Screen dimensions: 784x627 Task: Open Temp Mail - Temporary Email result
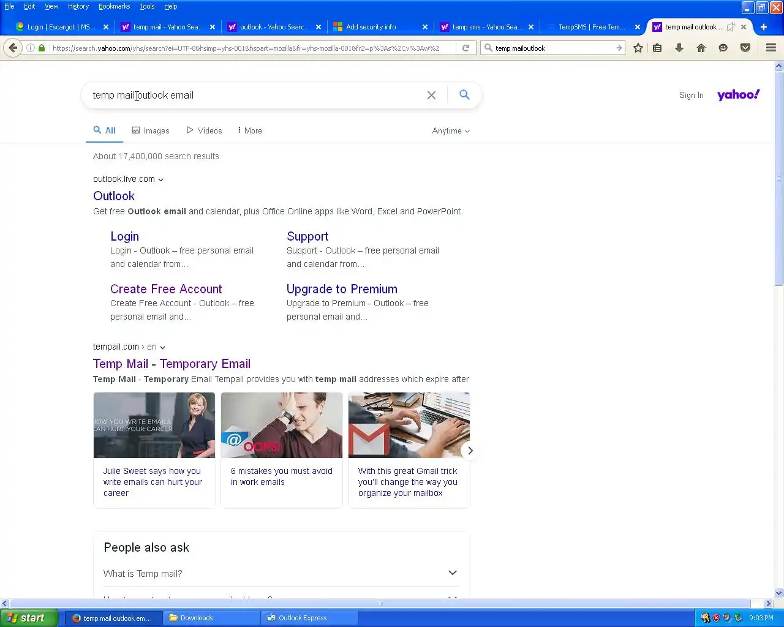click(171, 364)
